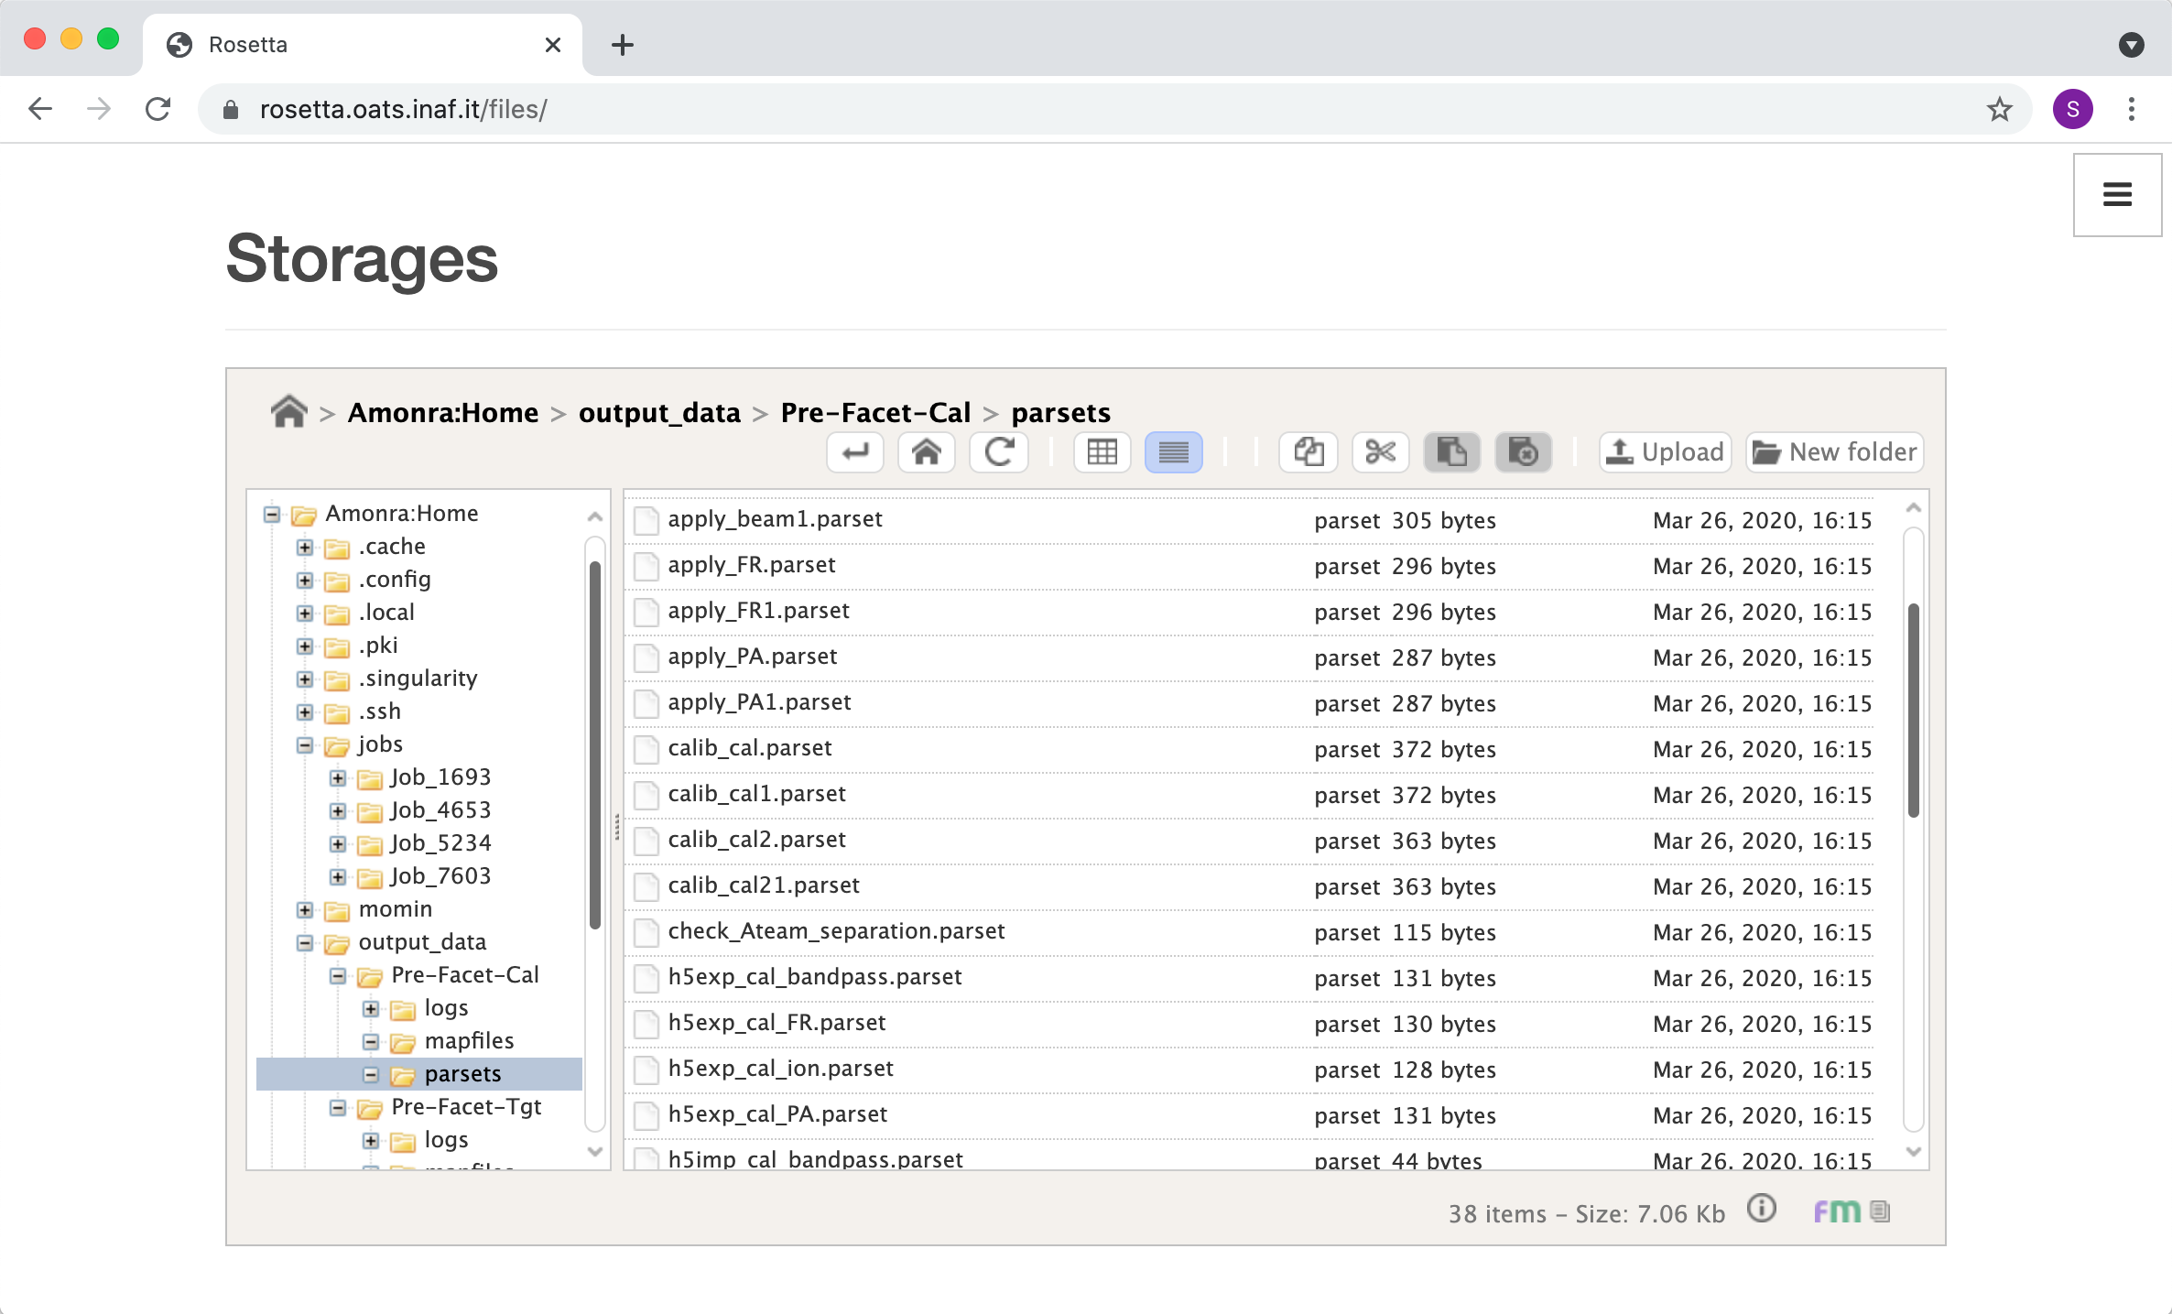Expand the .cache folder node
Image resolution: width=2172 pixels, height=1314 pixels.
point(305,548)
